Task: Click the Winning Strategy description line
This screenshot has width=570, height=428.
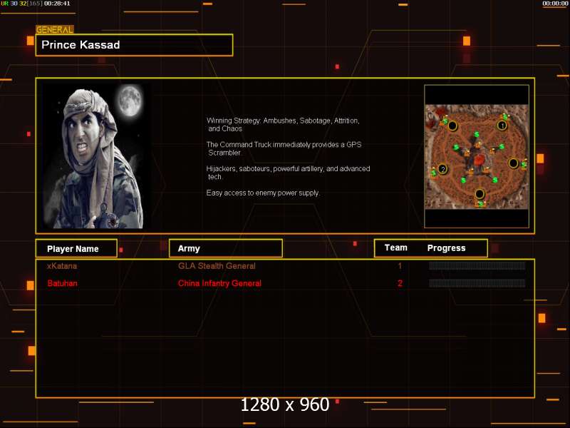Action: (x=283, y=124)
